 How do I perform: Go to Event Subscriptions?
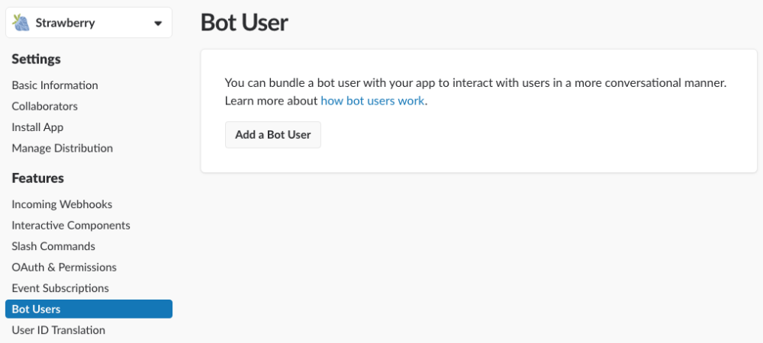tap(60, 288)
